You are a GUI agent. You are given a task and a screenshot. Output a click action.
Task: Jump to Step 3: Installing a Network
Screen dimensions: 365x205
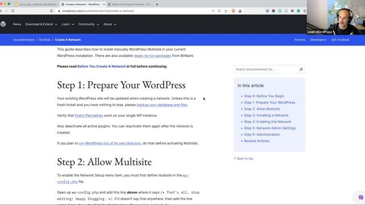[x=266, y=115]
